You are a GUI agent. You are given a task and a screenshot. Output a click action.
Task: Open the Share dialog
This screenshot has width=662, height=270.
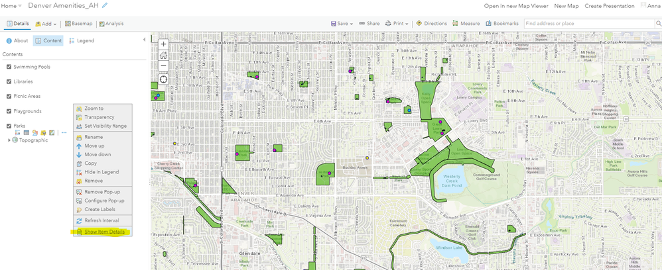tap(369, 24)
